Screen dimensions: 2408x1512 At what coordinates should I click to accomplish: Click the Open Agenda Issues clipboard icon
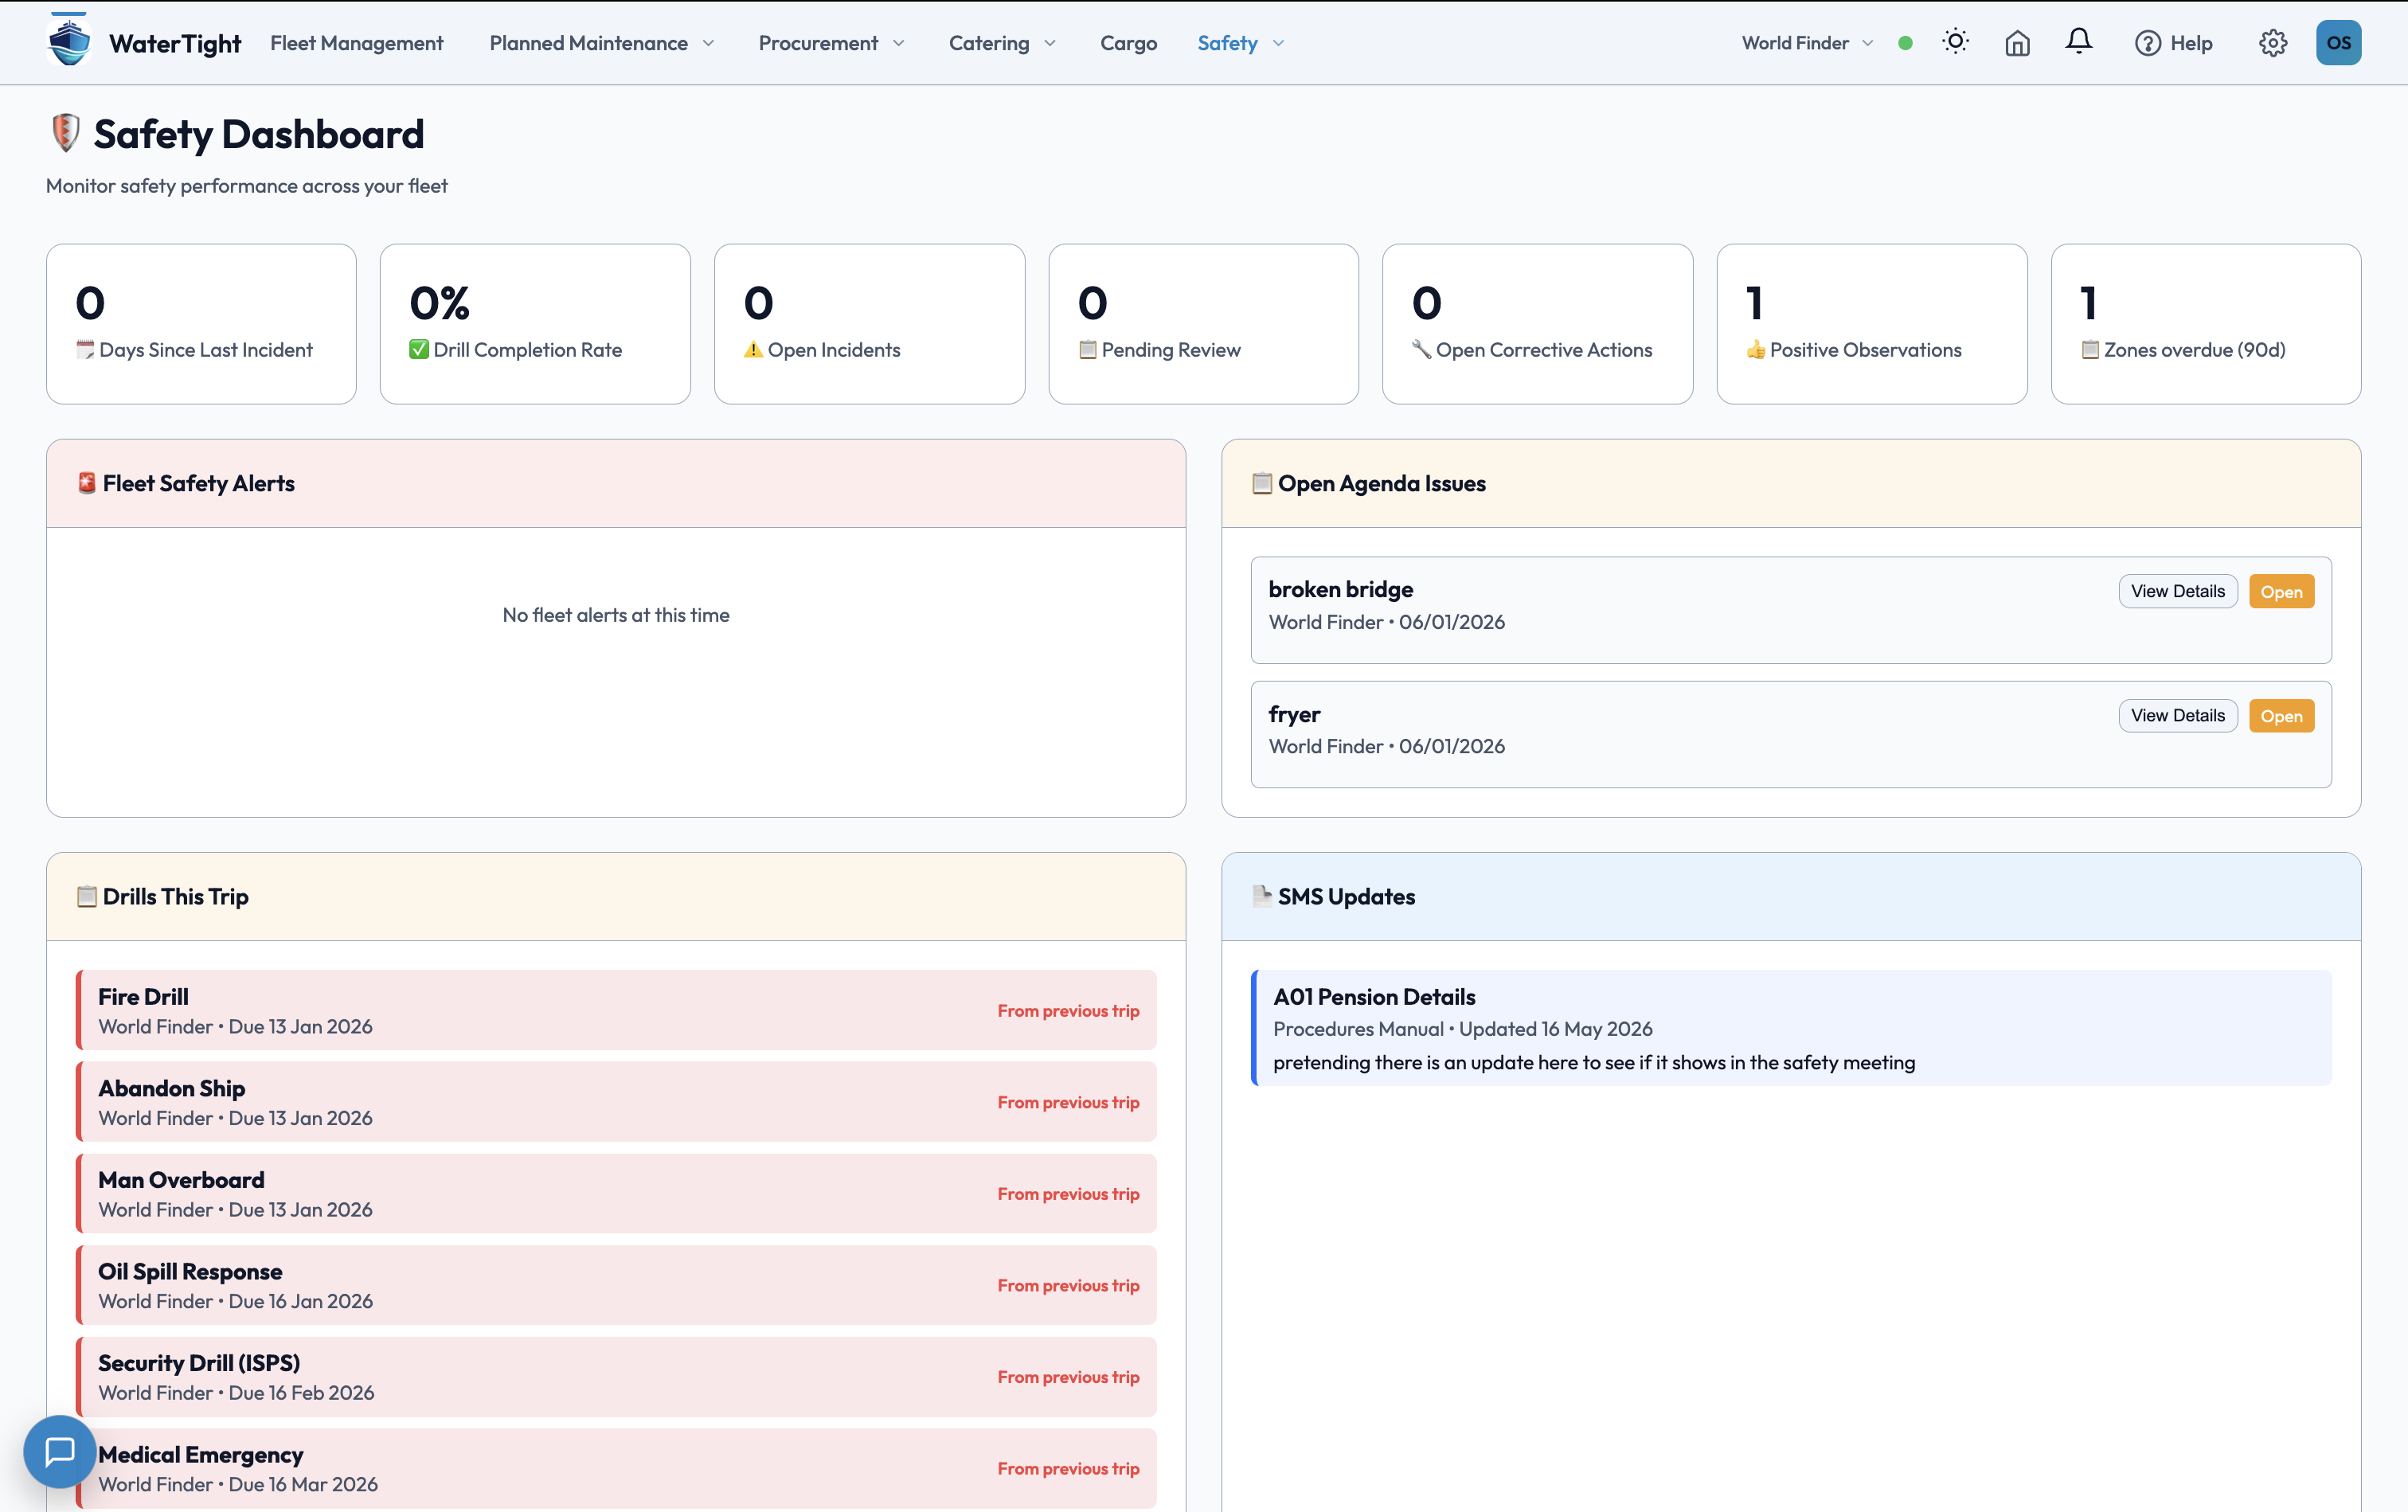[1262, 483]
